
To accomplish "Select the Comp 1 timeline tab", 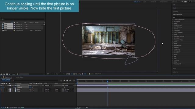I will pyautogui.click(x=7, y=77).
